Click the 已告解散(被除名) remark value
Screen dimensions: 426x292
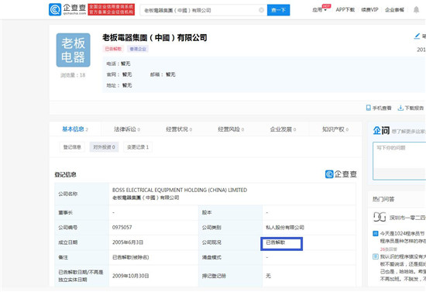coord(131,257)
